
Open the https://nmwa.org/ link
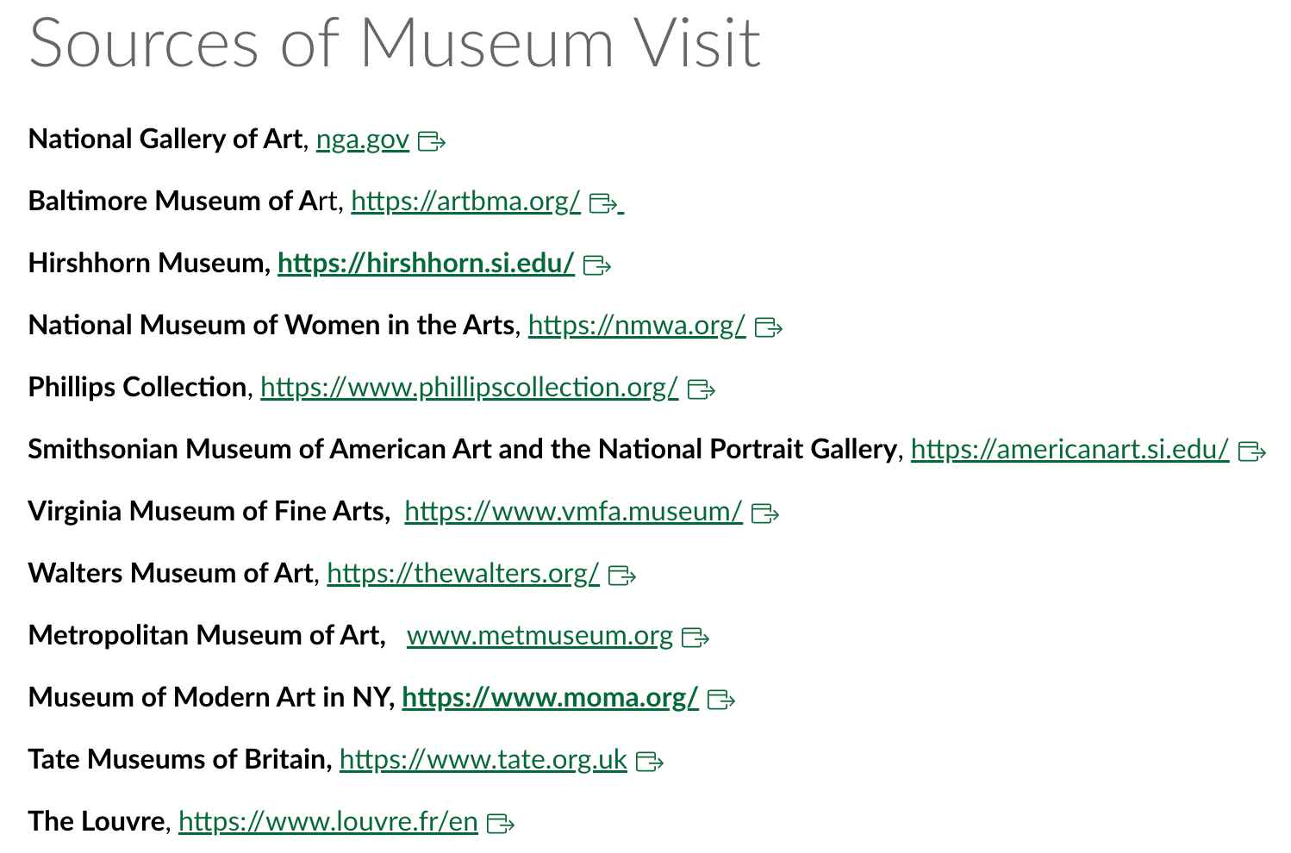click(x=637, y=326)
